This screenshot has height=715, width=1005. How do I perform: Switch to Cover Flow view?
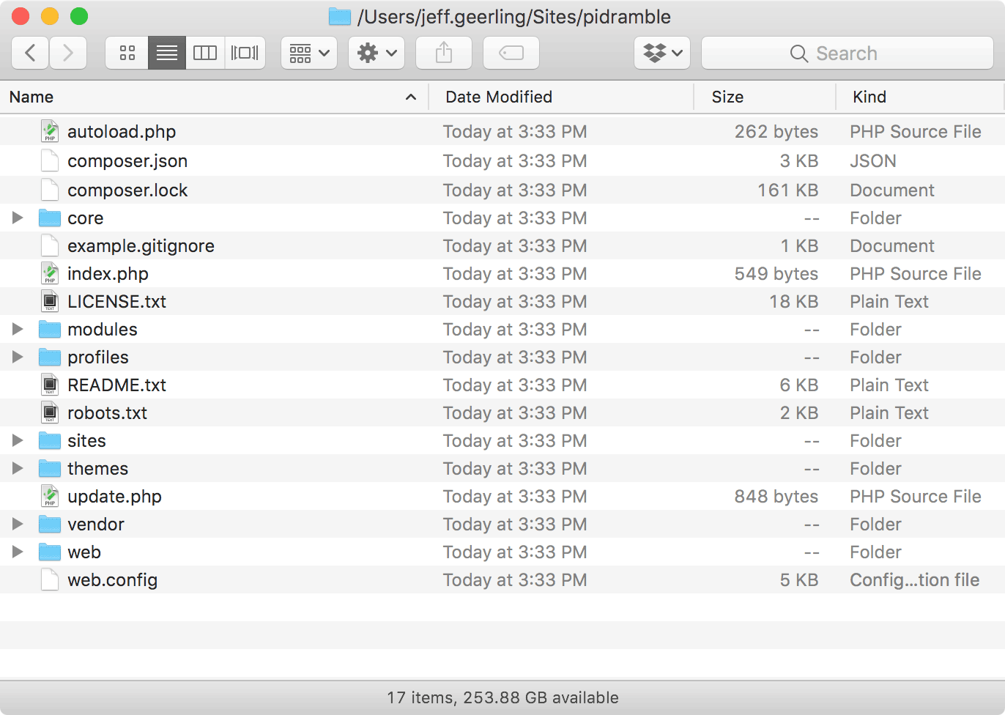coord(245,53)
